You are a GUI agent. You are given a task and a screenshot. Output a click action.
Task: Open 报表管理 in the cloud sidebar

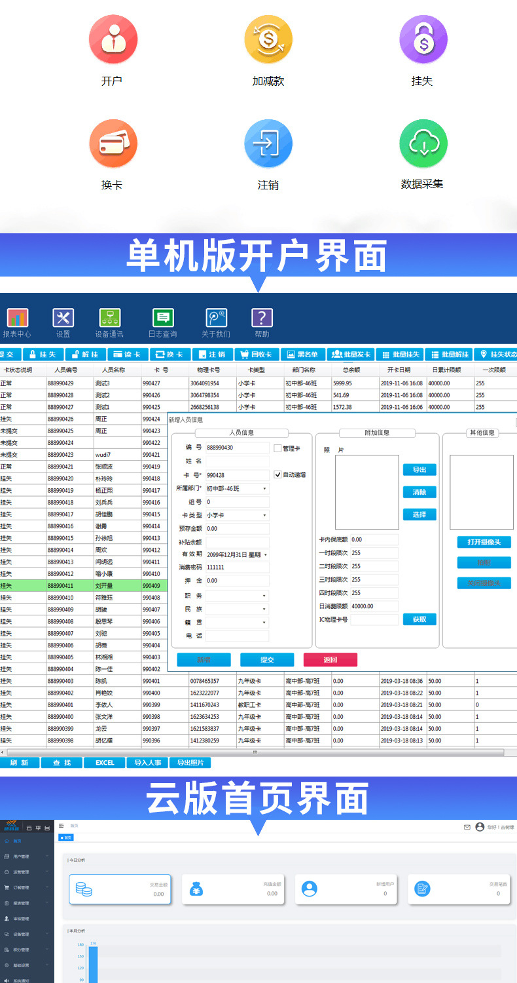click(x=27, y=903)
